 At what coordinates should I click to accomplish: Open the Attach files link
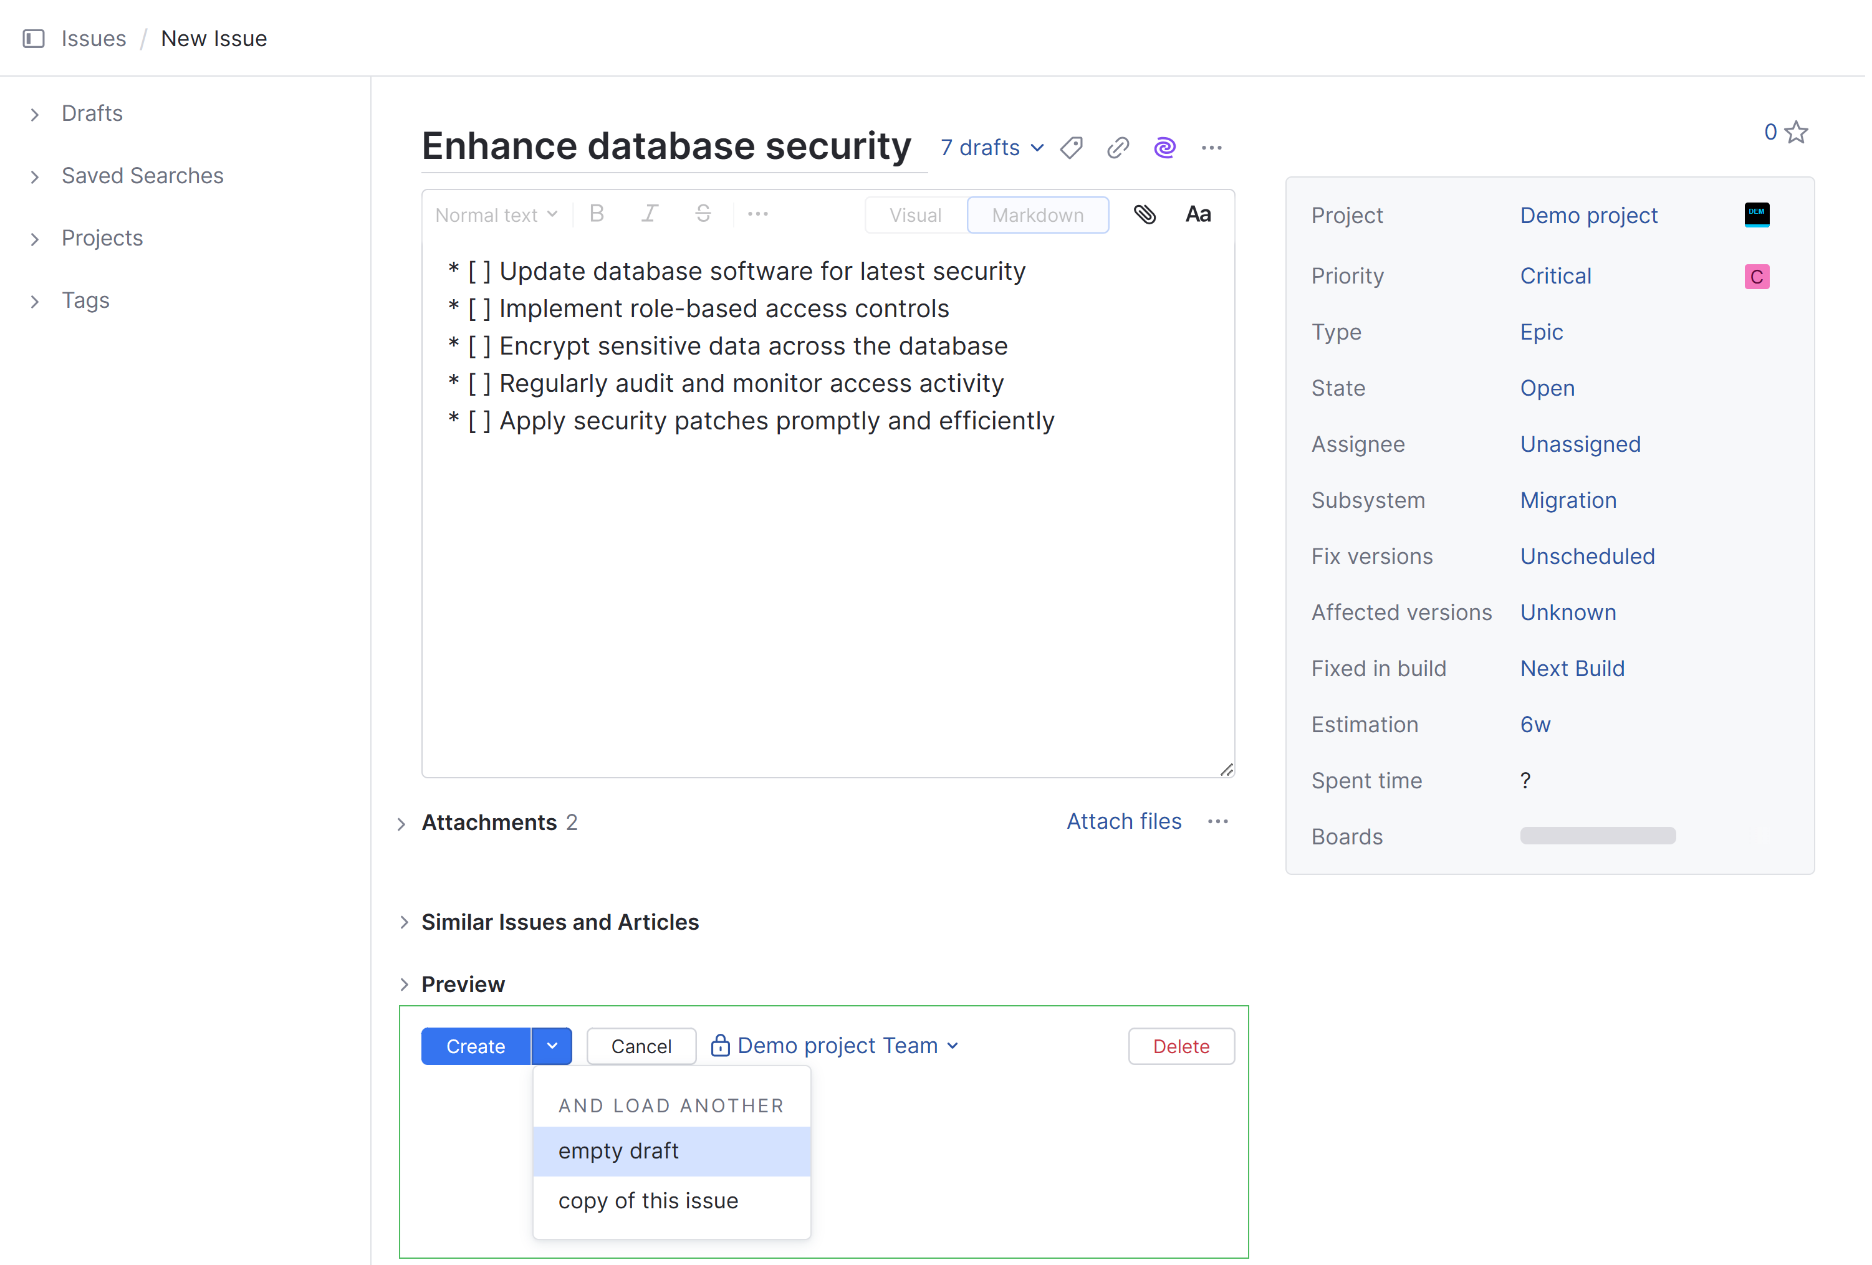tap(1124, 821)
